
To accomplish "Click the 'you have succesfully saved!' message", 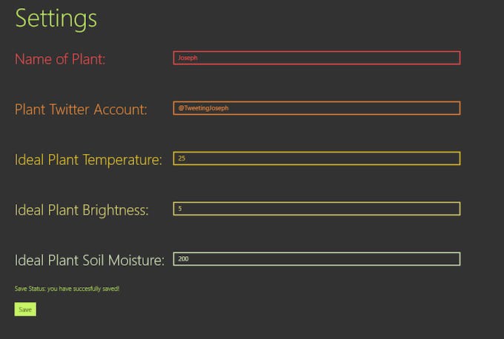I will click(83, 289).
